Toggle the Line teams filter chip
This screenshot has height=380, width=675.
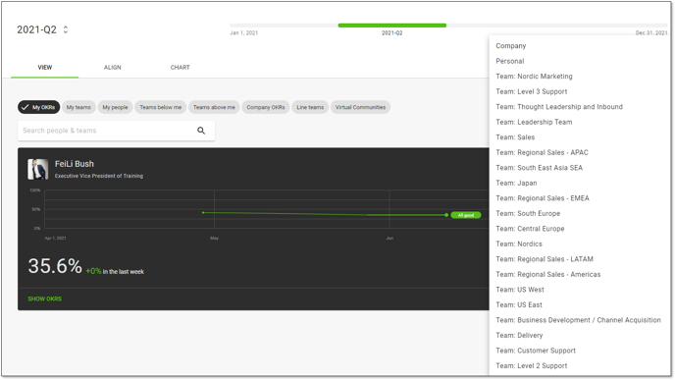coord(310,107)
